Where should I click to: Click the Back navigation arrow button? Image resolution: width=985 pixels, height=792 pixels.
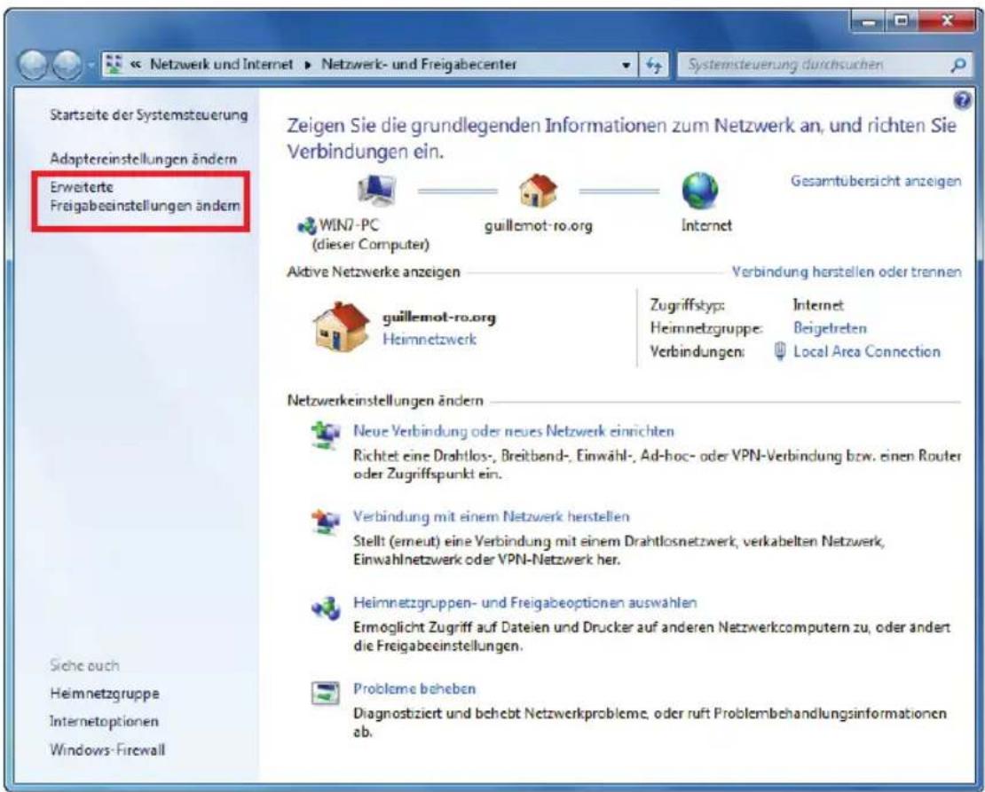[x=32, y=65]
